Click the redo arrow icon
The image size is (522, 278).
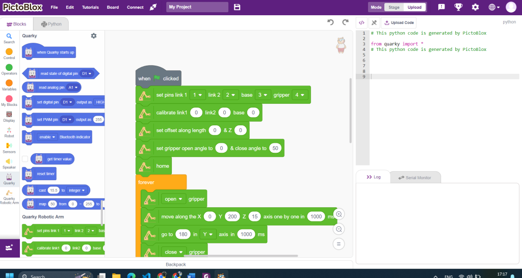pyautogui.click(x=345, y=22)
